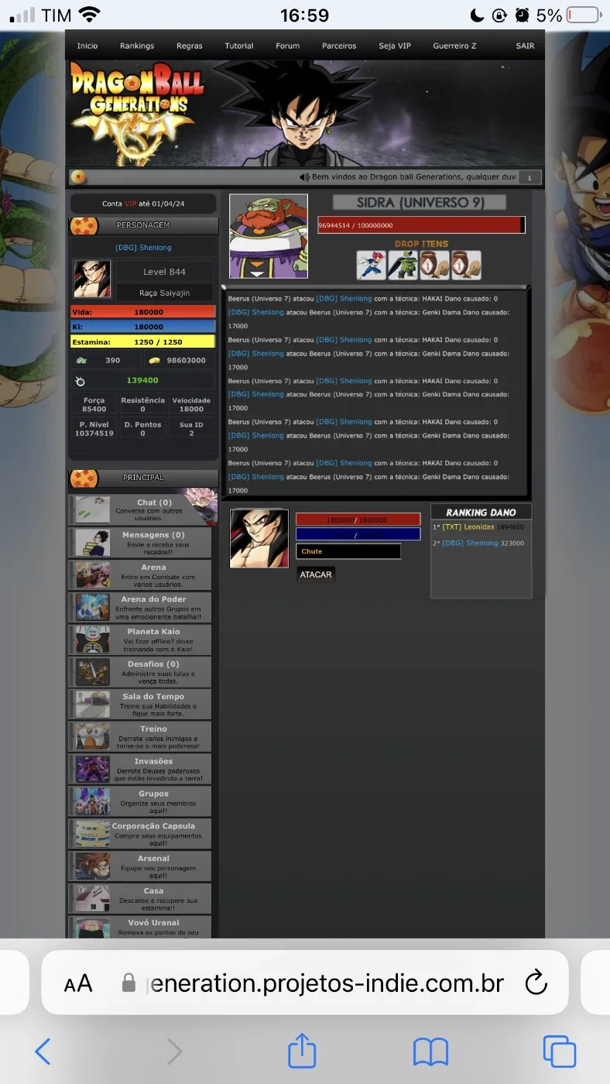610x1084 pixels.
Task: Open [TXT] Leonidas ranking entry
Action: [468, 527]
